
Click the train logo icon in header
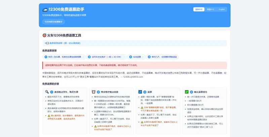click(x=45, y=10)
